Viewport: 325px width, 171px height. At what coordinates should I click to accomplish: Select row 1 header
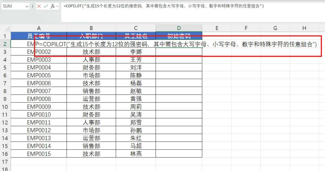point(5,36)
